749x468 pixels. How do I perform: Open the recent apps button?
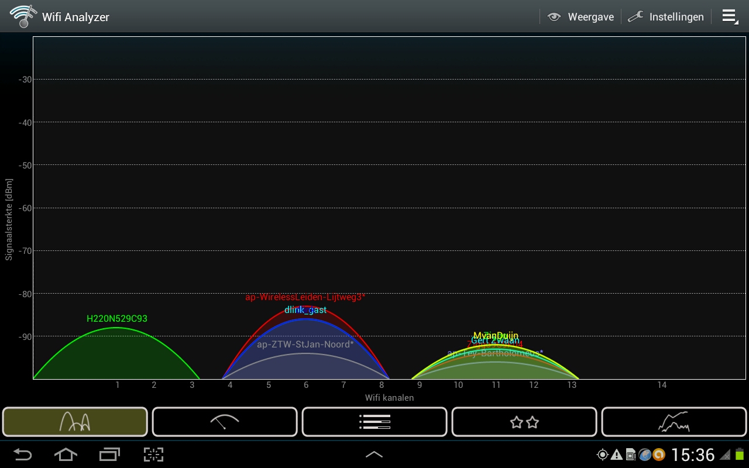[109, 455]
